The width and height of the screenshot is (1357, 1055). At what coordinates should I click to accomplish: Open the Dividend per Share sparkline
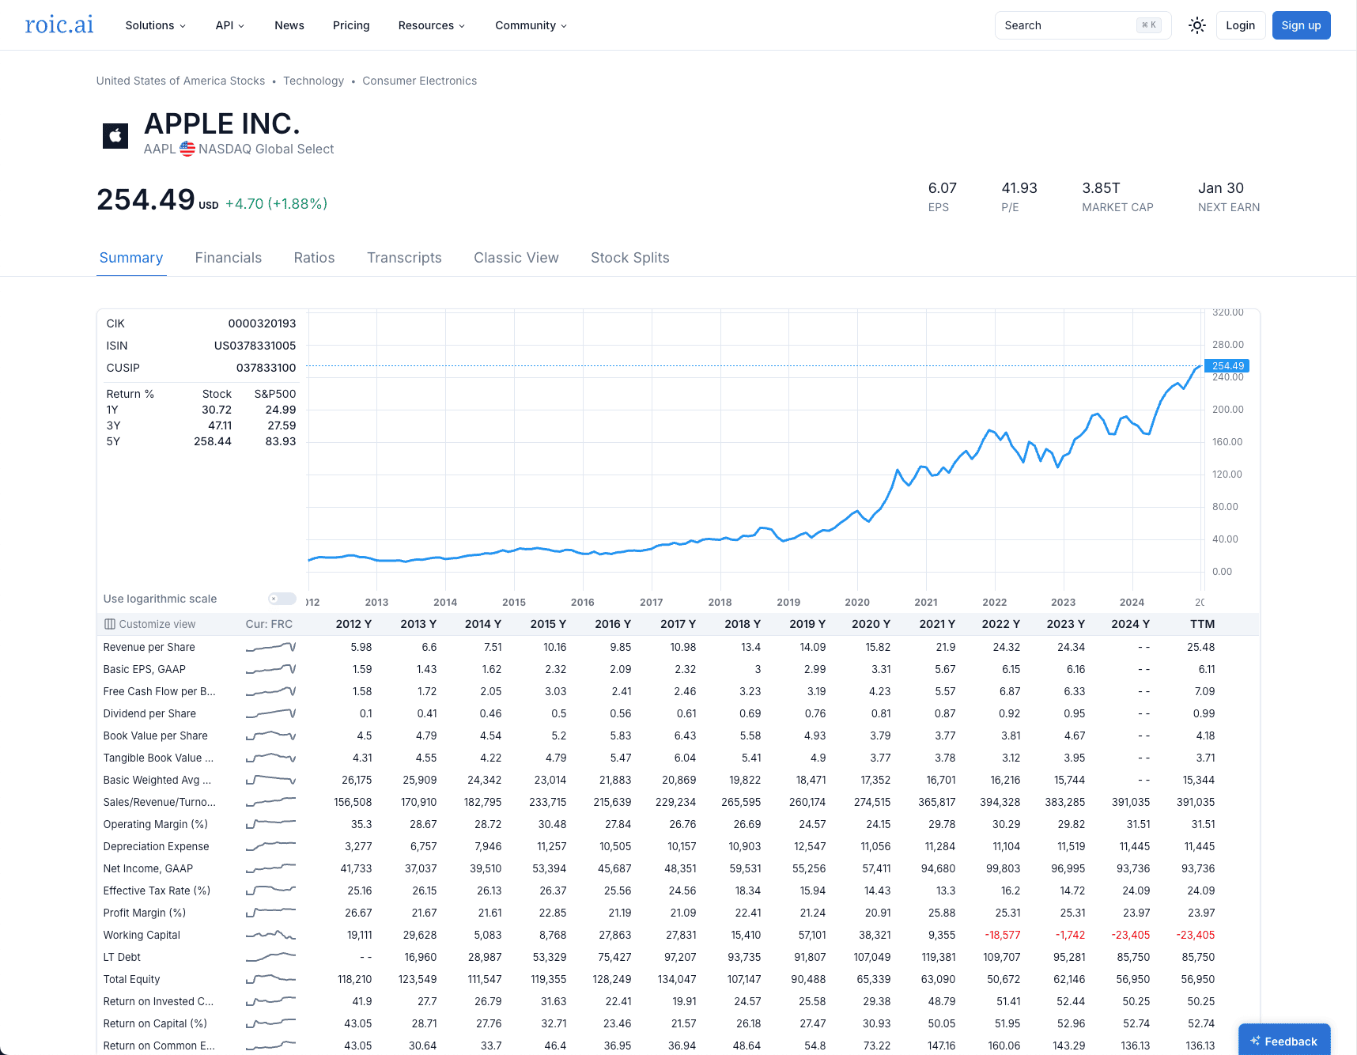click(270, 713)
